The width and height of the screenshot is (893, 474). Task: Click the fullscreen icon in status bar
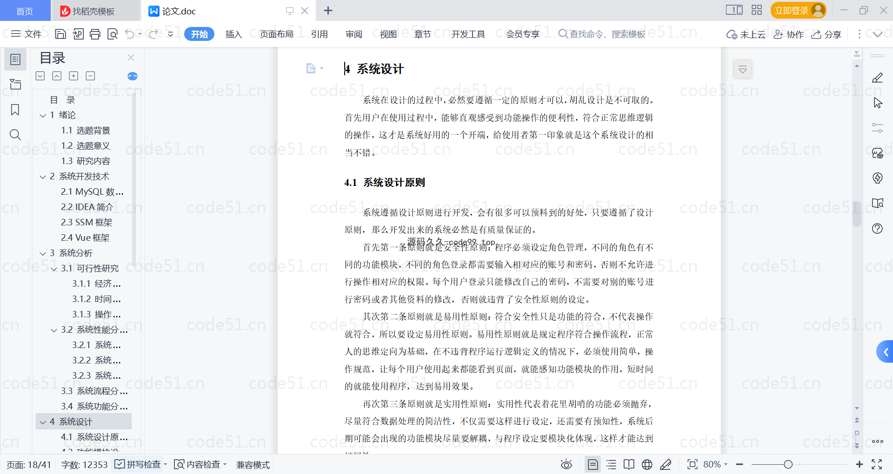tap(877, 464)
